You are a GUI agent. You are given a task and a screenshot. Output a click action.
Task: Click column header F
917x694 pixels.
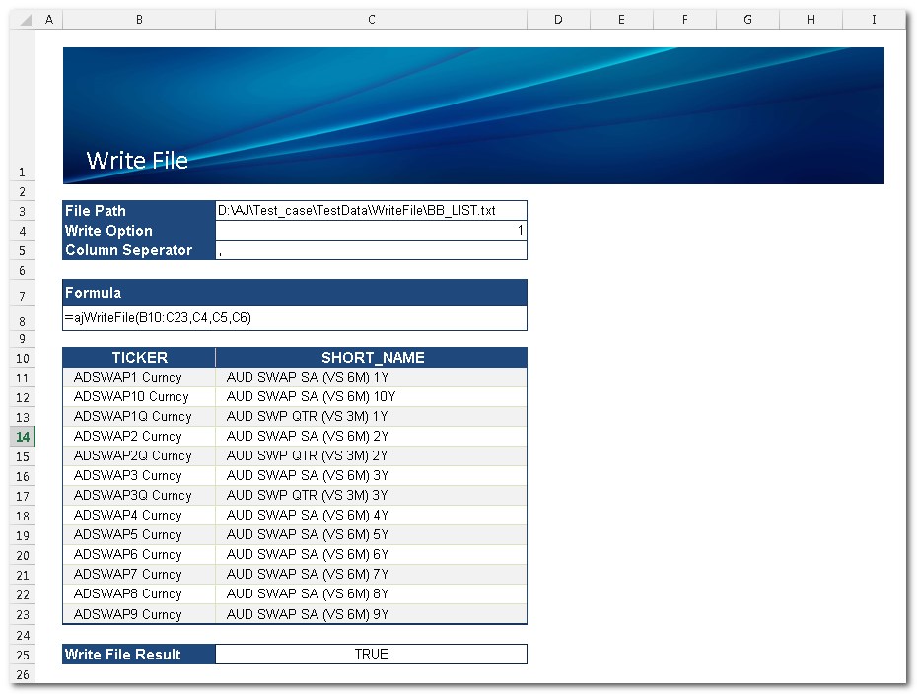click(x=684, y=19)
